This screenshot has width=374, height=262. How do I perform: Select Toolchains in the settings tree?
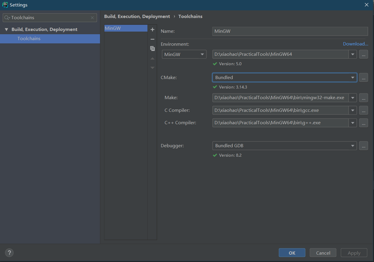coord(29,39)
